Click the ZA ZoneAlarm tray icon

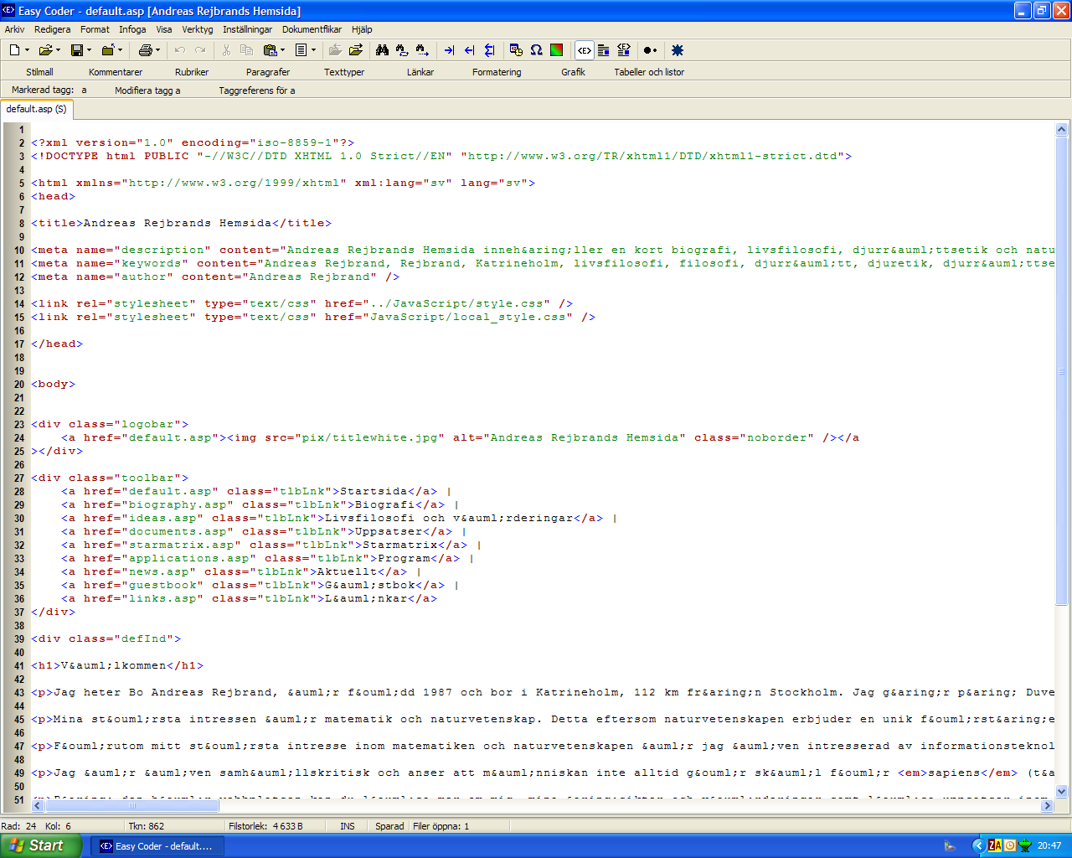[x=995, y=845]
